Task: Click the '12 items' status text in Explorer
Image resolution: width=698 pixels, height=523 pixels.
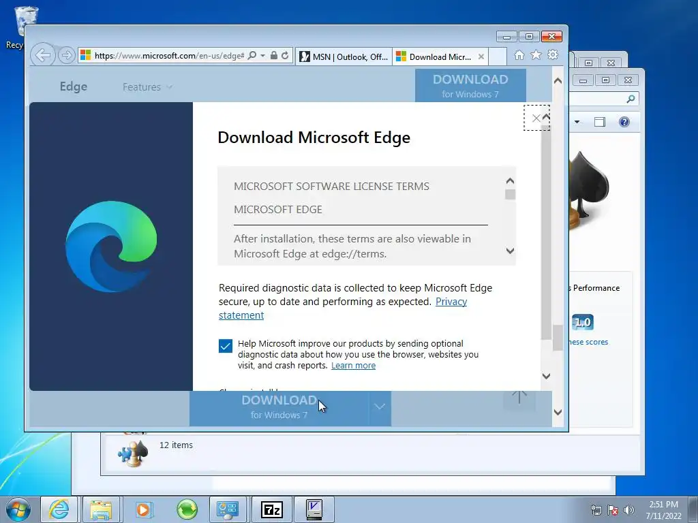Action: tap(176, 445)
